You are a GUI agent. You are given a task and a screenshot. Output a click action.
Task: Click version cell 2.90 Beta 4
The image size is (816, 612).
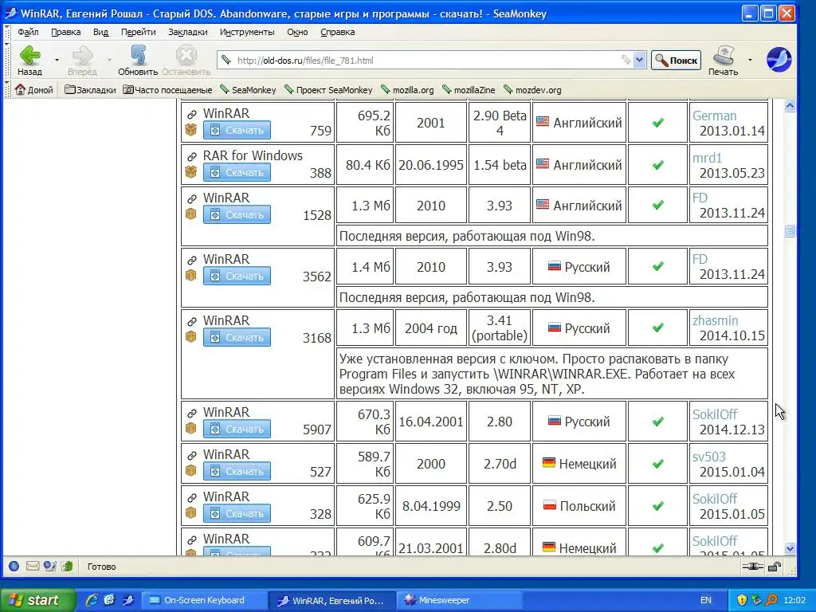[500, 123]
